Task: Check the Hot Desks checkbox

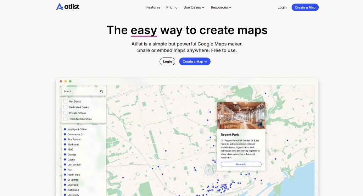Action: [x=66, y=101]
